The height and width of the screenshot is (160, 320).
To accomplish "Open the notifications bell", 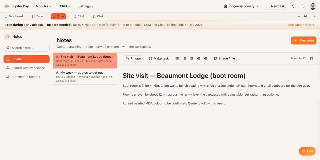I will 303,6.
